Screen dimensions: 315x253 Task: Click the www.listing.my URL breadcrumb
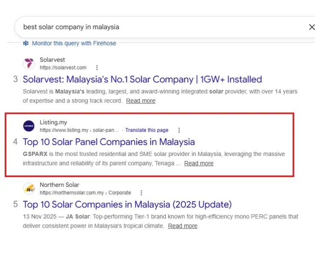[x=79, y=130]
